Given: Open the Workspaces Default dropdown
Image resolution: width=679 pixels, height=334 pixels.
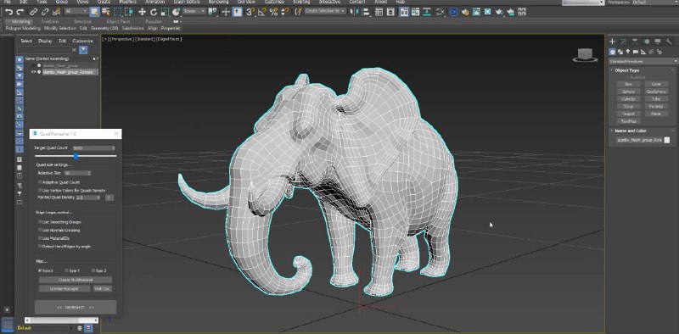Looking at the screenshot, I should [x=654, y=3].
